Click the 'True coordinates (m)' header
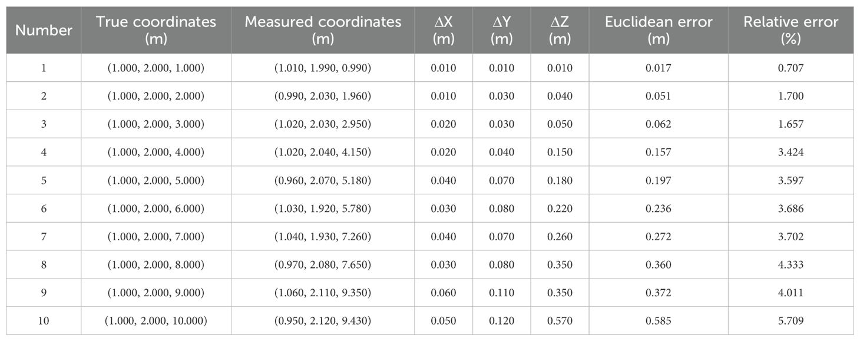The height and width of the screenshot is (341, 860). (156, 30)
